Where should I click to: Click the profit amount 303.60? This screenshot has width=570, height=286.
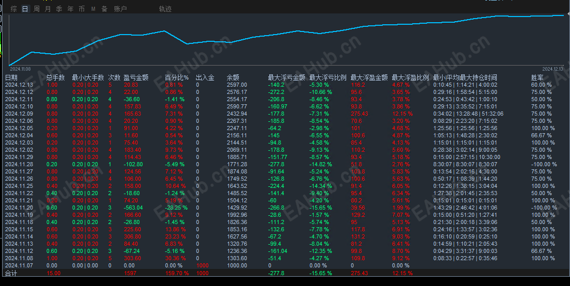point(133,258)
